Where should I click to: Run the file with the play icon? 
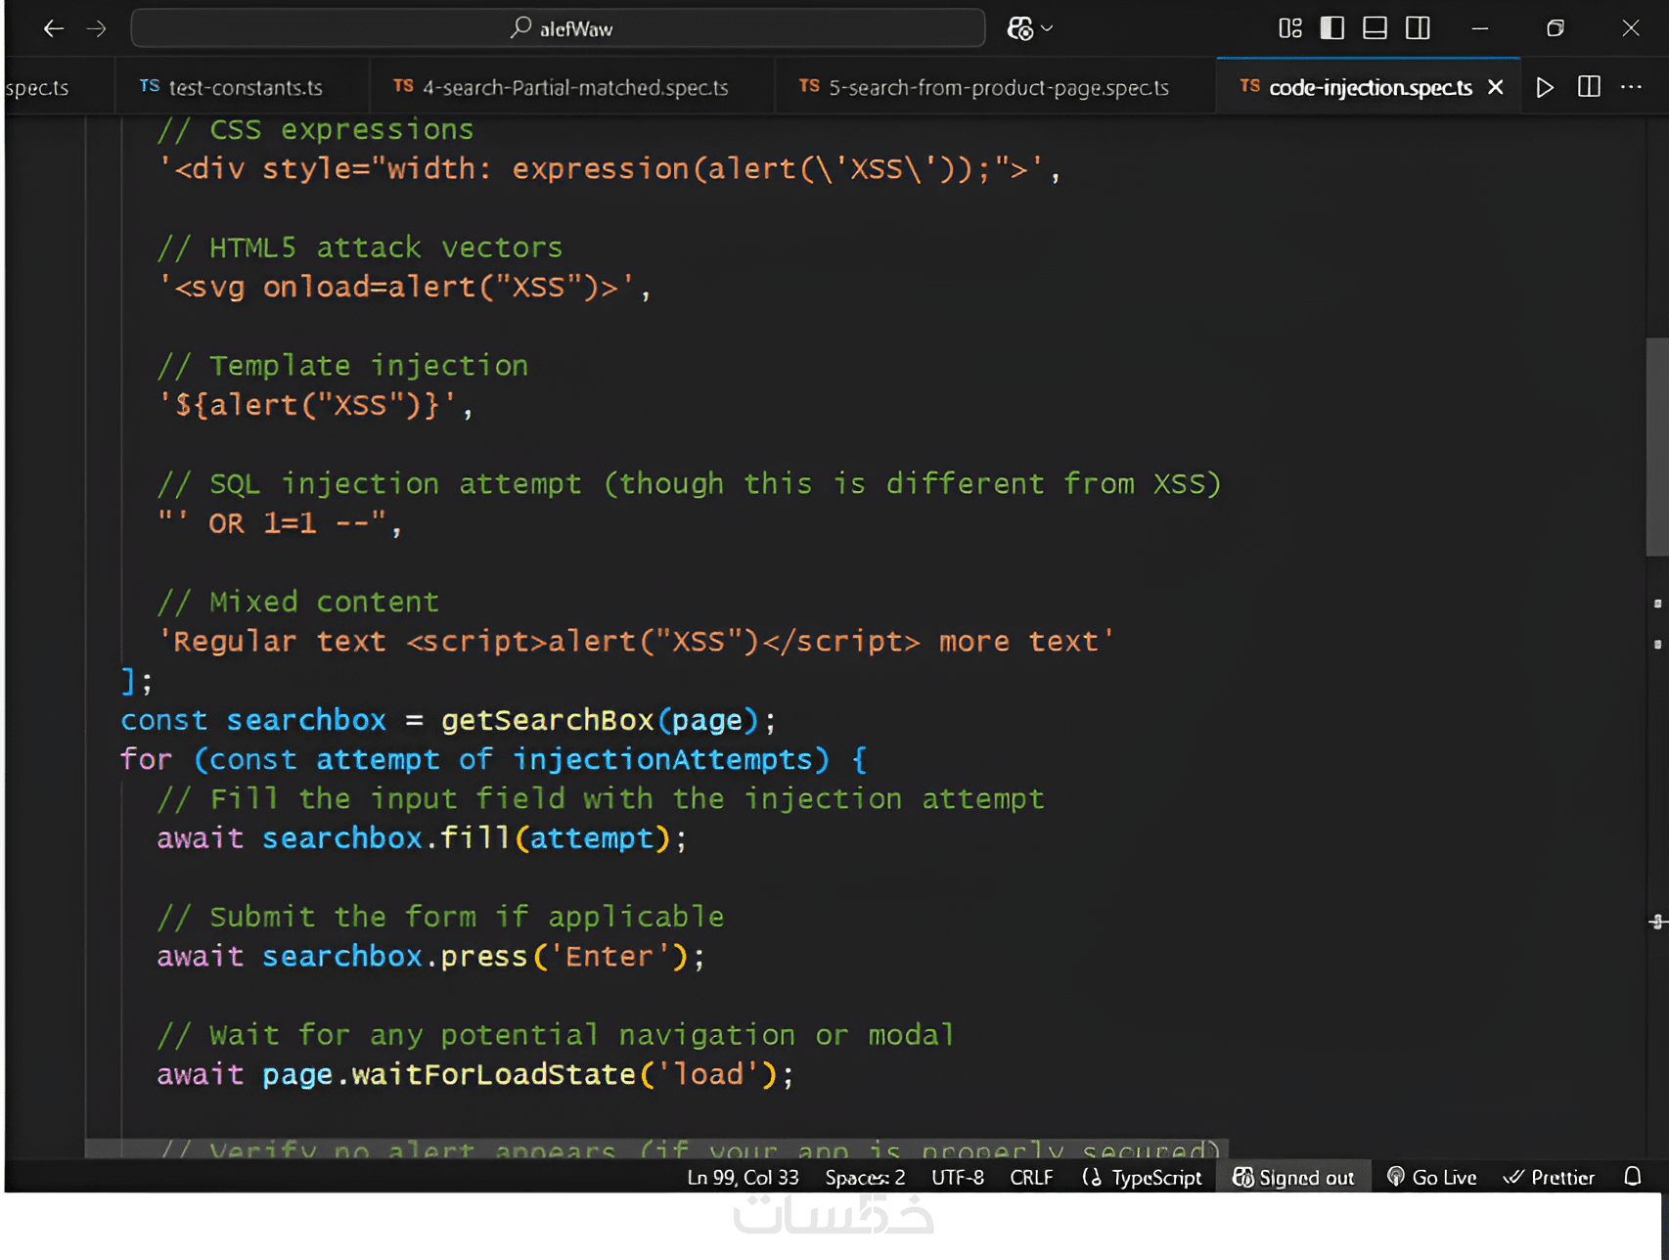pyautogui.click(x=1545, y=87)
